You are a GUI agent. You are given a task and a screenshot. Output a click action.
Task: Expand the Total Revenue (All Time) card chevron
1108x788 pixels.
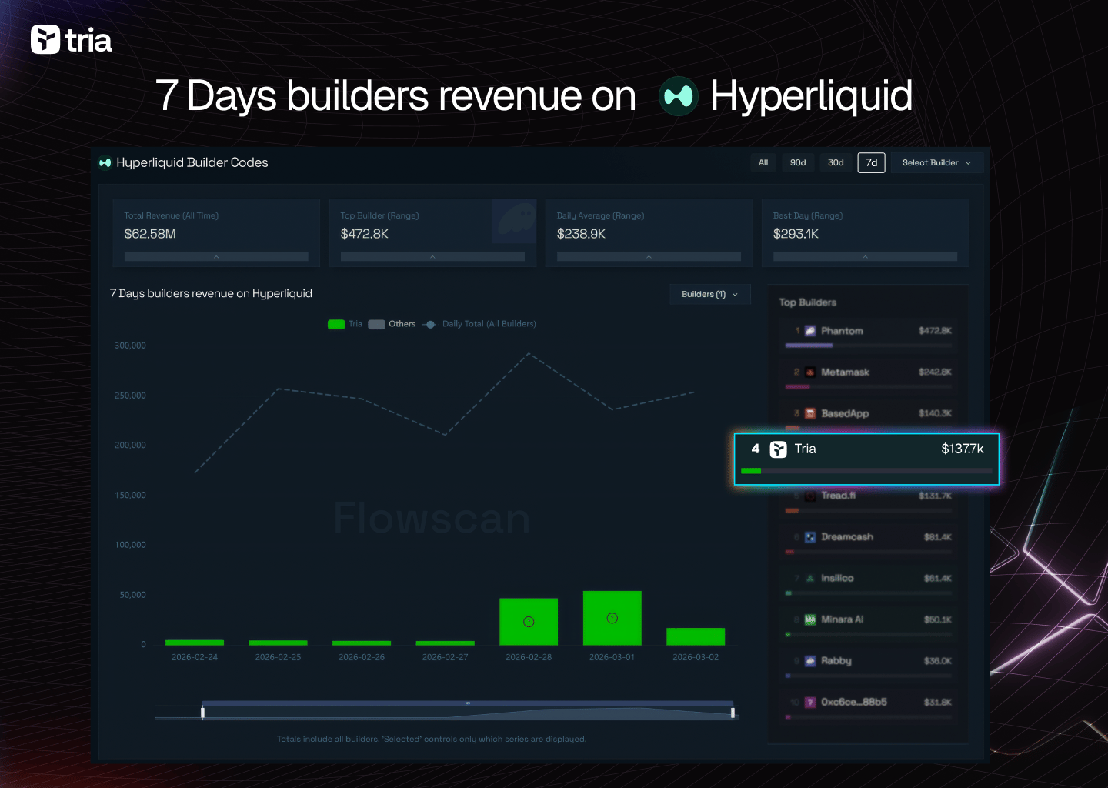pos(216,257)
